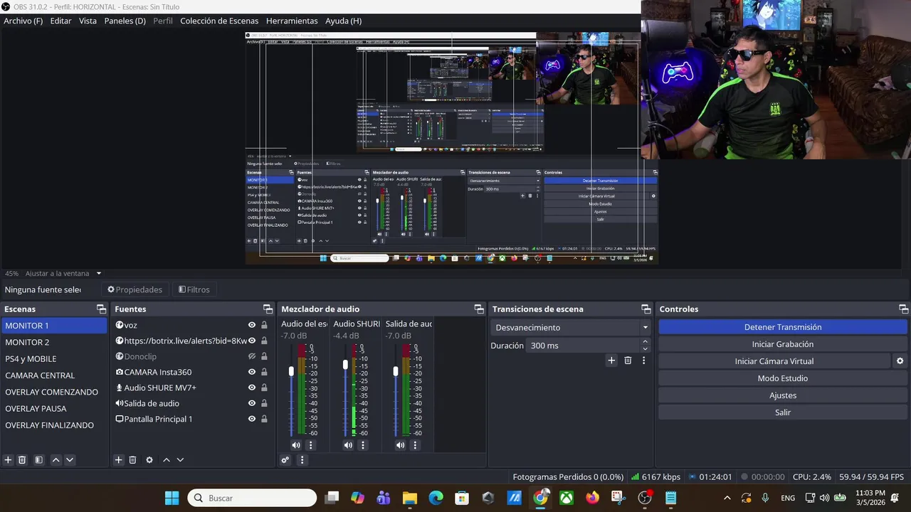Screen dimensions: 911x512
Task: Adjust Audio del escritorio volume slider
Action: 291,371
